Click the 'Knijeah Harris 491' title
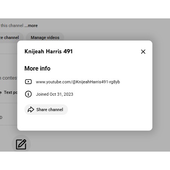Image resolution: width=170 pixels, height=170 pixels. click(x=48, y=51)
